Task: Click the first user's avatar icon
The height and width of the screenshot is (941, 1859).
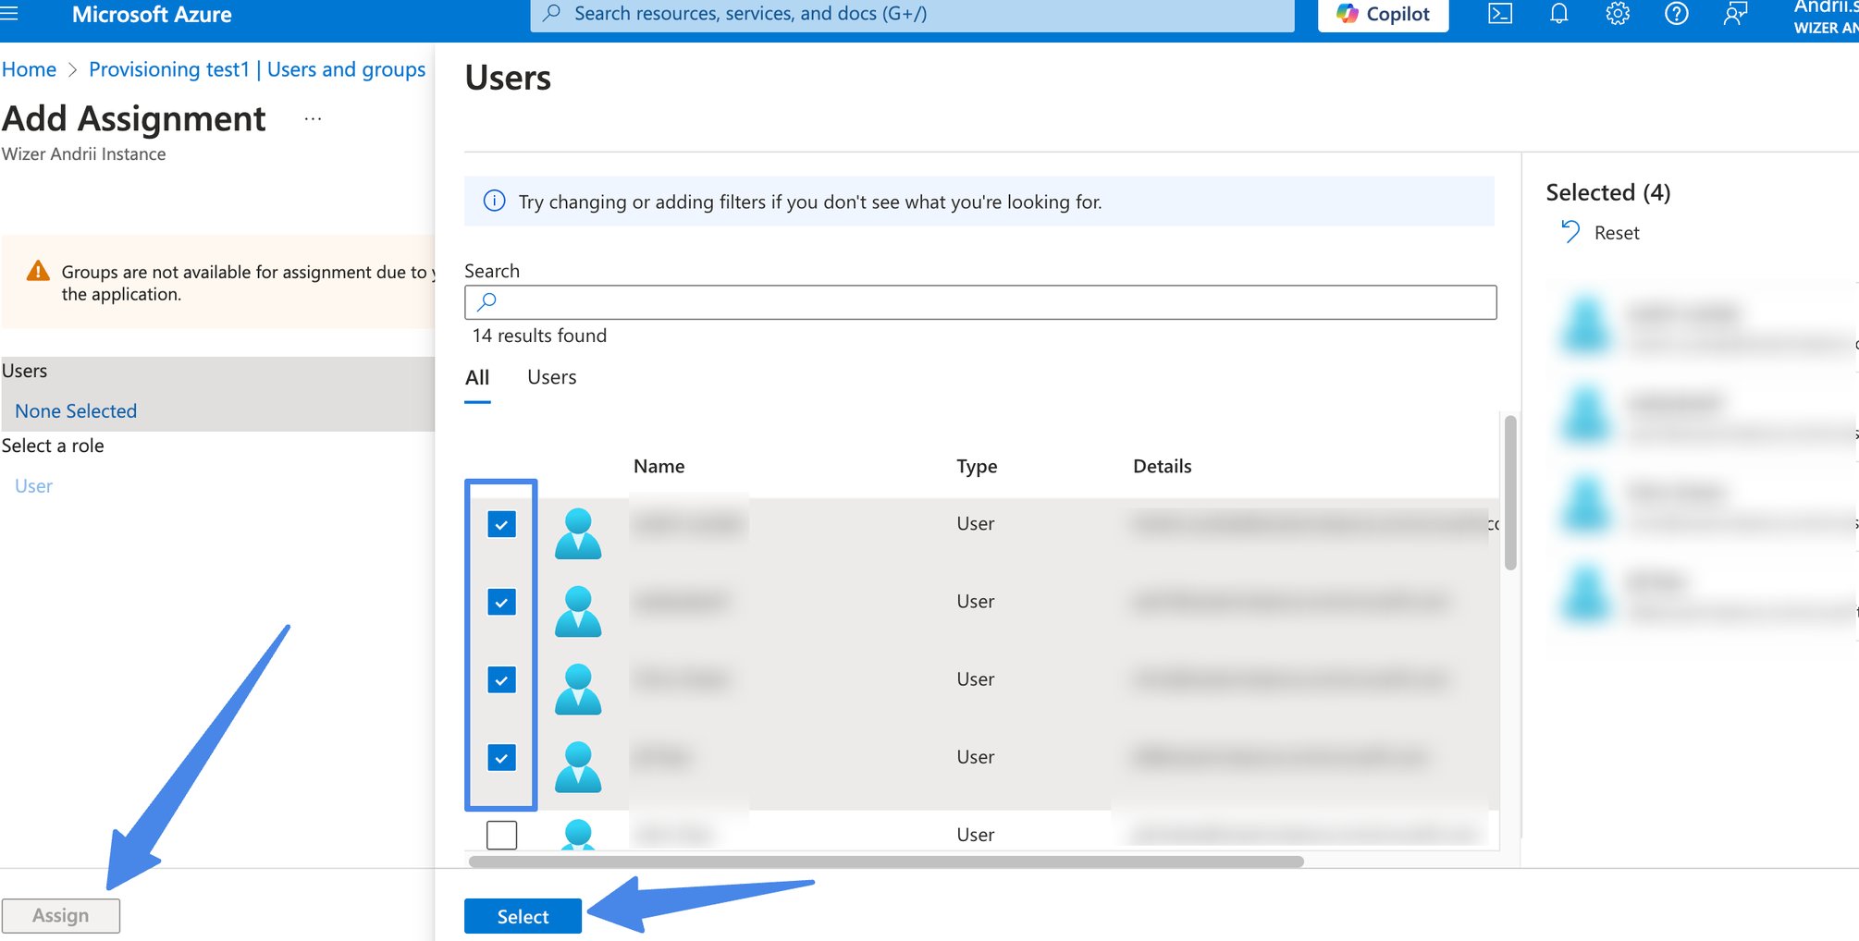Action: pyautogui.click(x=578, y=533)
